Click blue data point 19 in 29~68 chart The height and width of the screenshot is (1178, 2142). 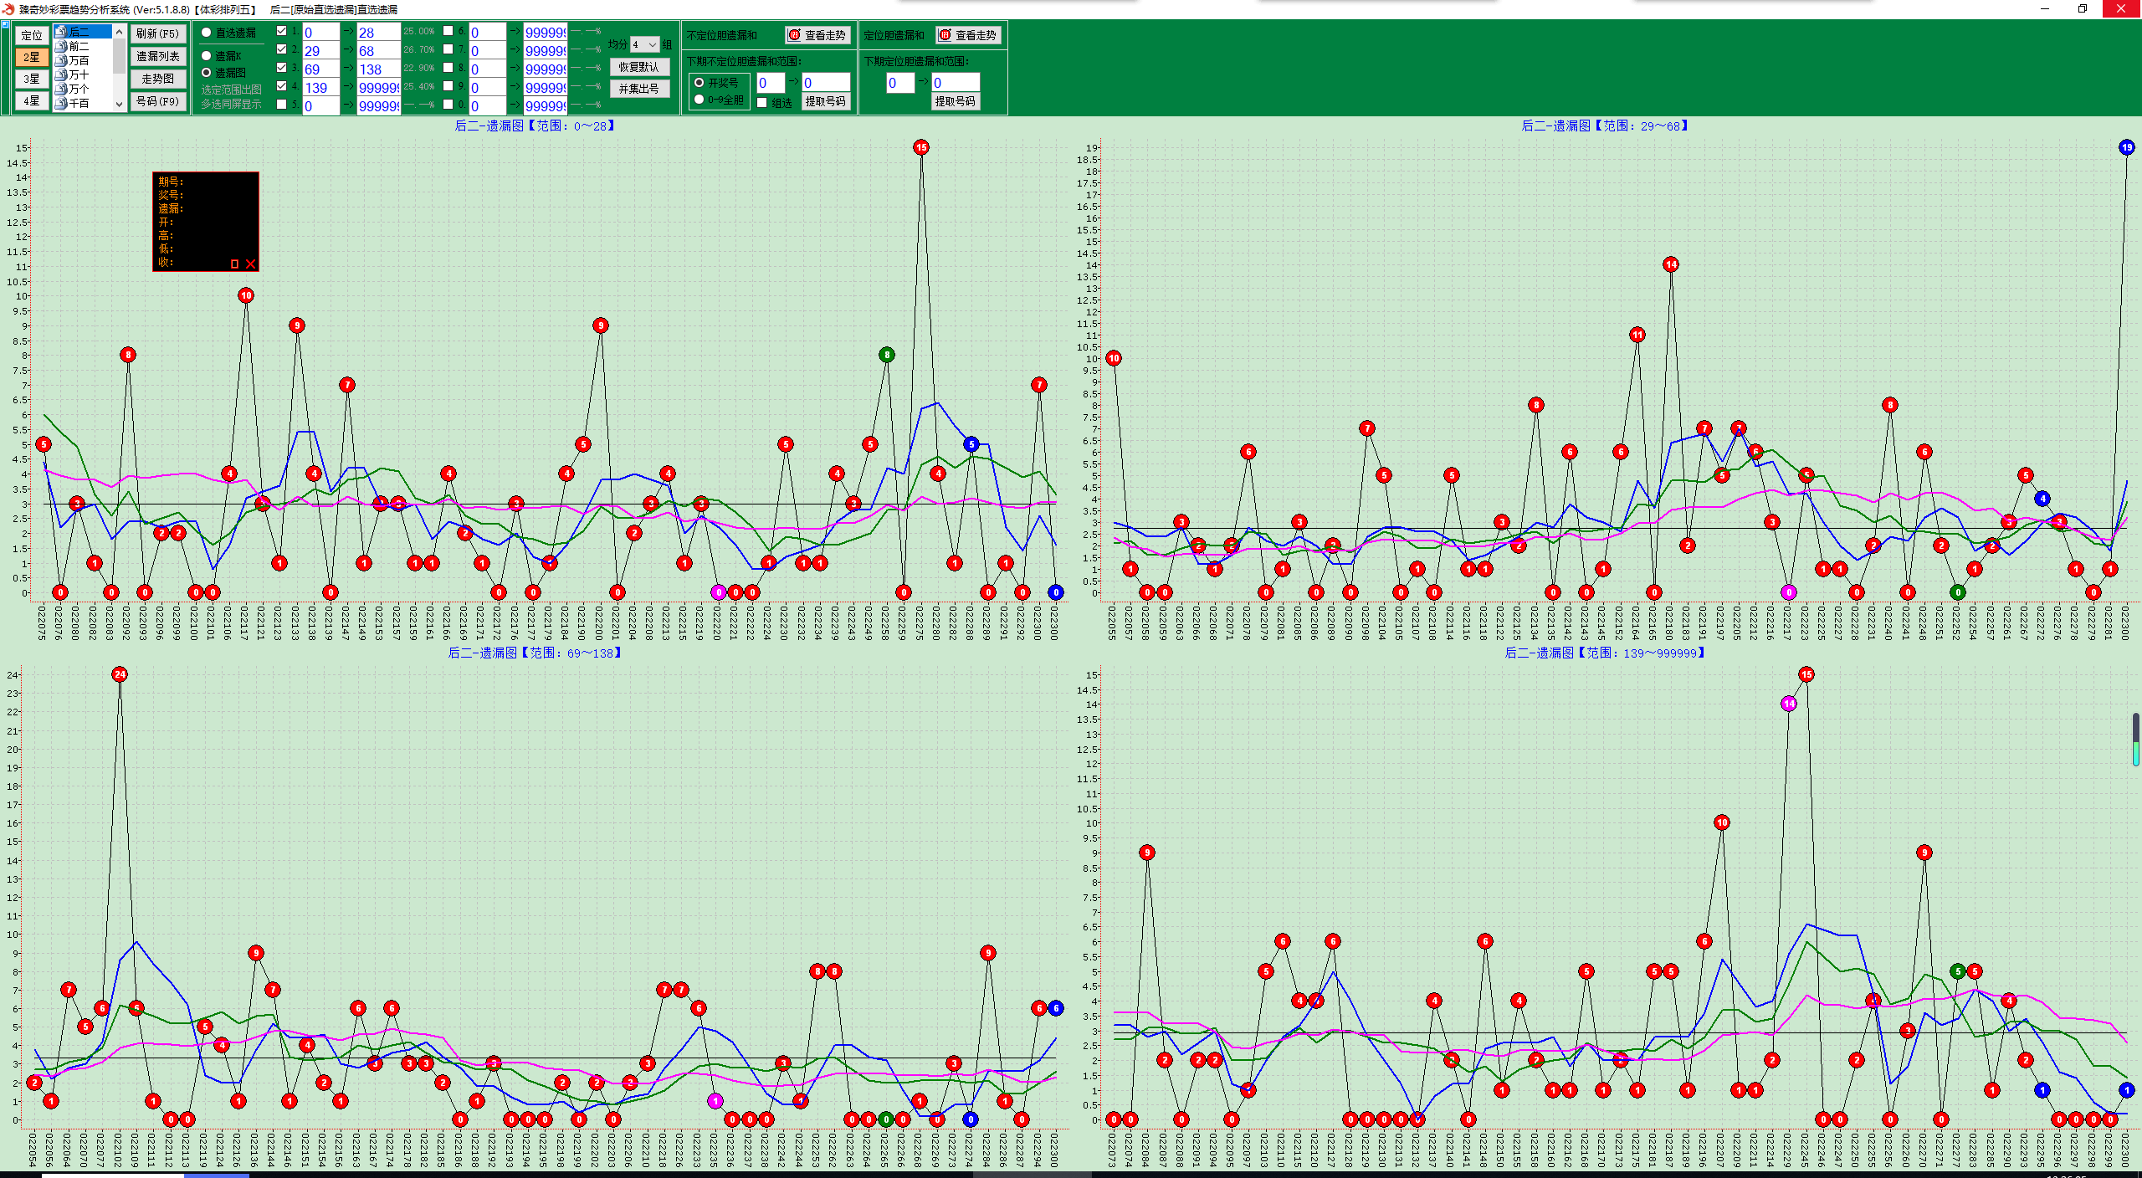click(2127, 147)
